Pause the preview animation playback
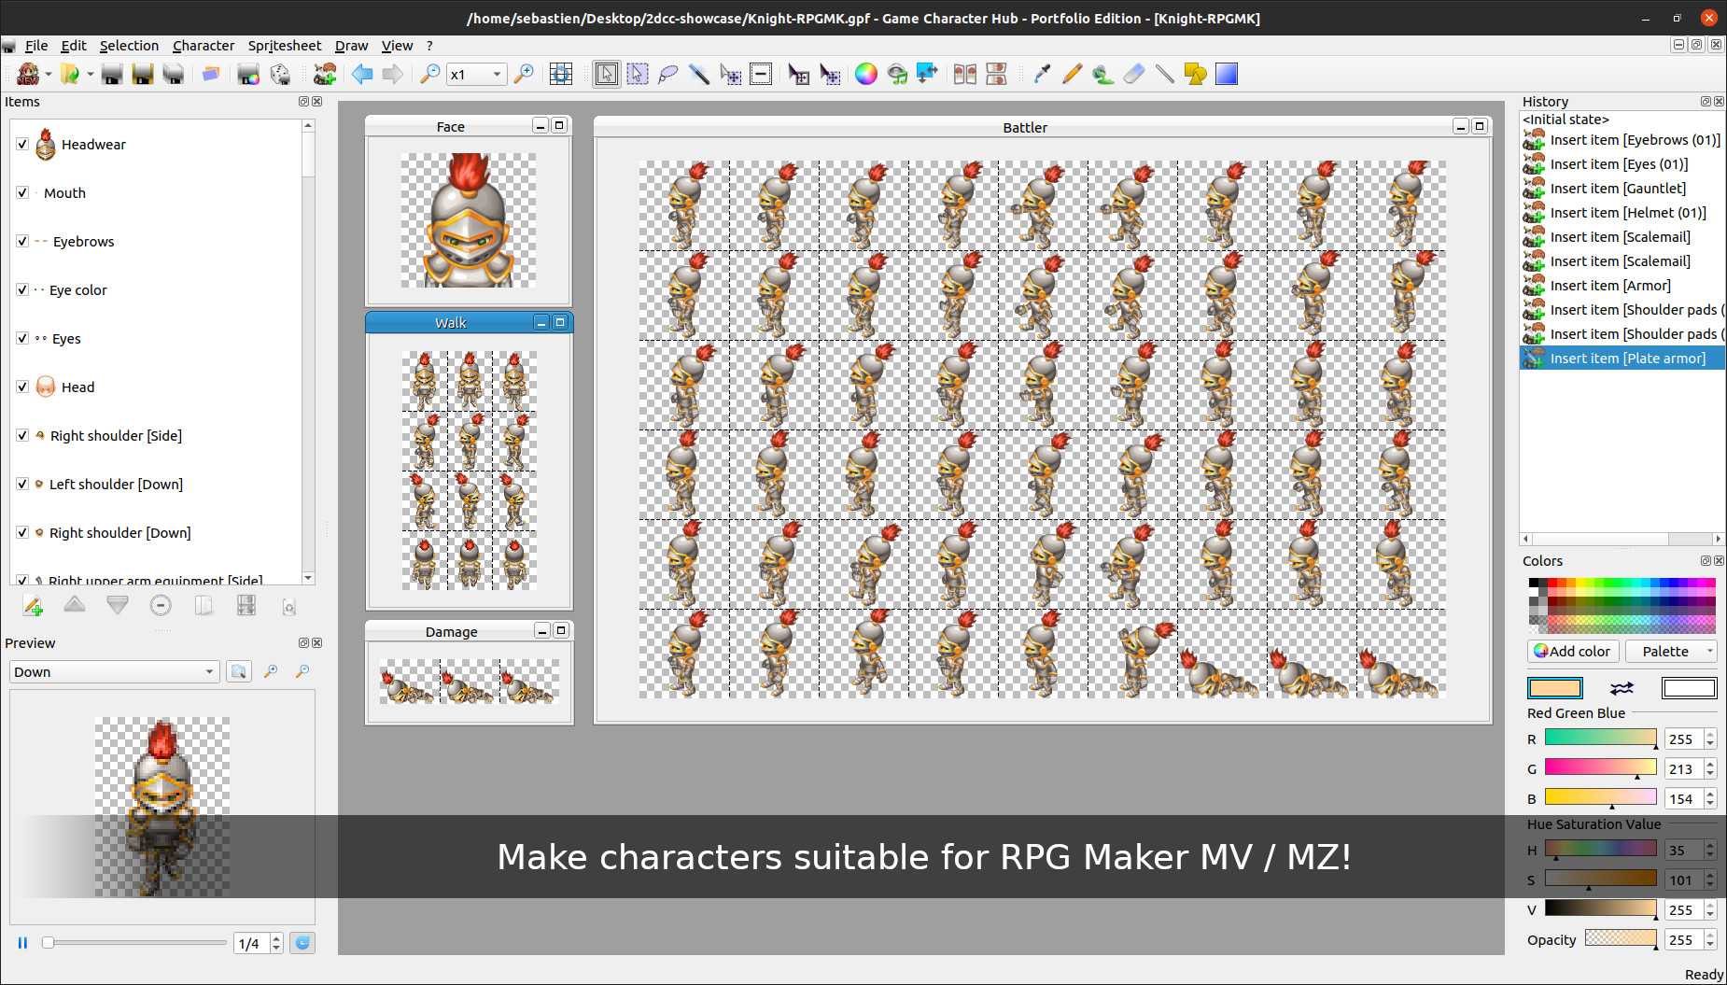Image resolution: width=1727 pixels, height=985 pixels. (x=21, y=943)
